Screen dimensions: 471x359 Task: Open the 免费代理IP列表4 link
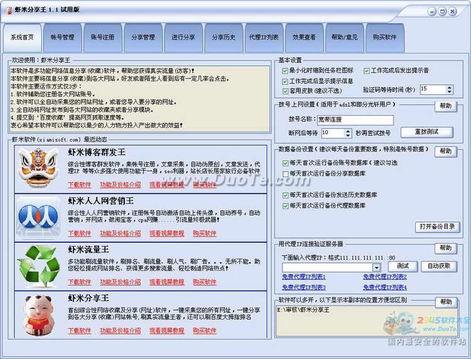click(x=385, y=287)
